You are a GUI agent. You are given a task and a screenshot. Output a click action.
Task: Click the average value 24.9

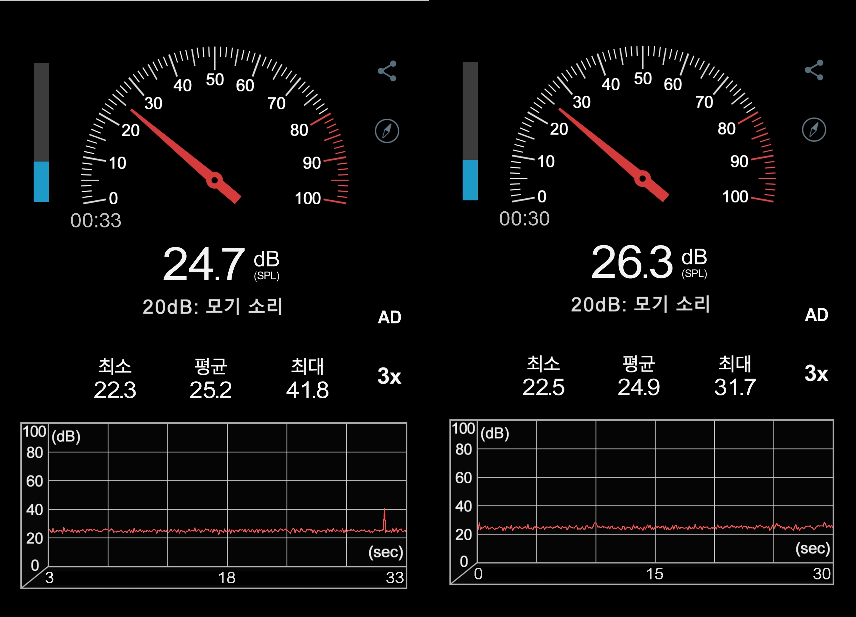(x=639, y=387)
